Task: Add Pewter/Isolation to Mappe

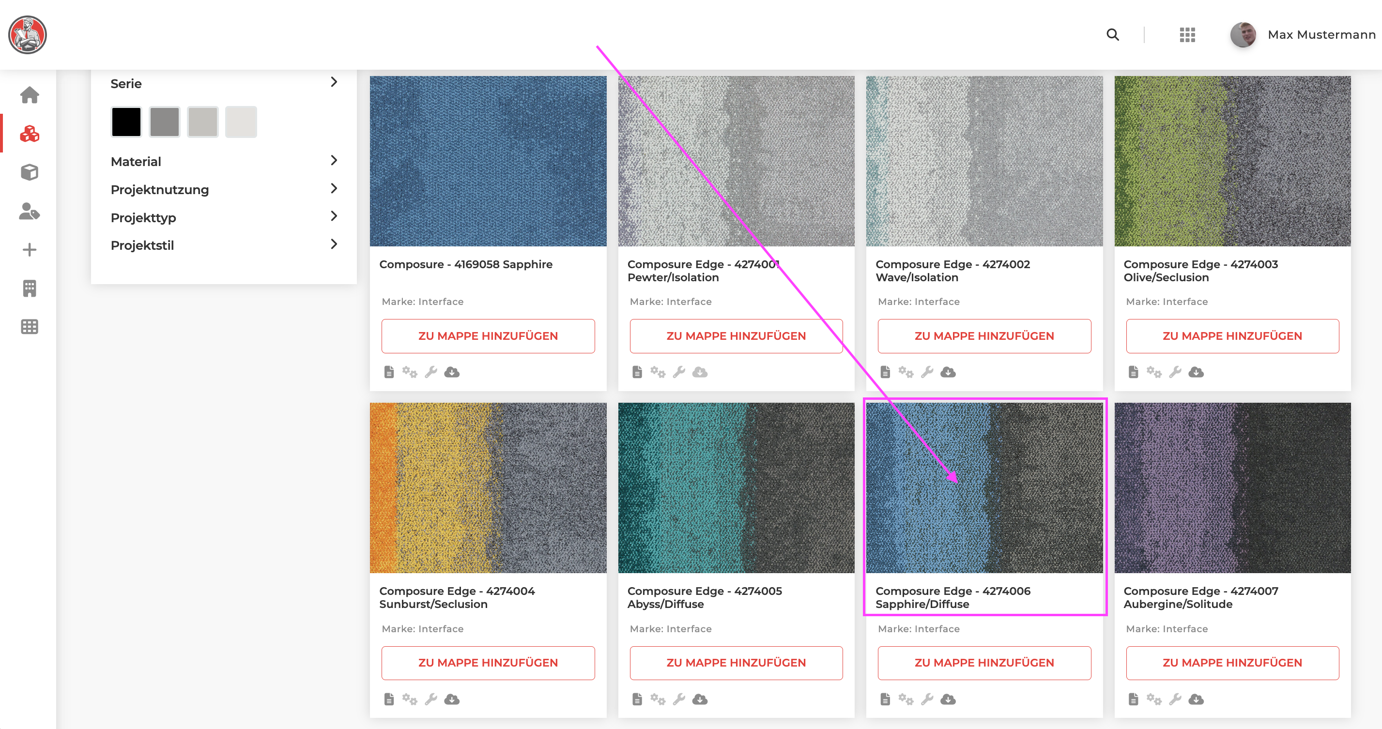Action: coord(736,336)
